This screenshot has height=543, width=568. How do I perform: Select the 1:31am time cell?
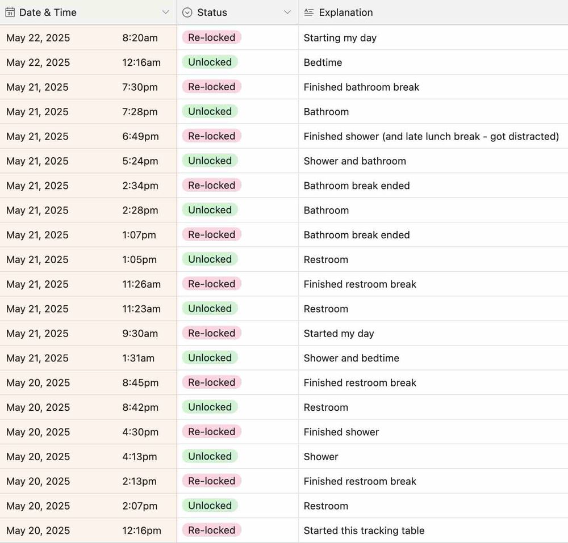tap(138, 358)
